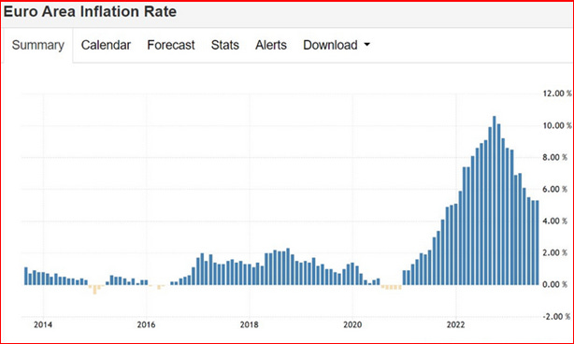Click the 2016 x-axis year label
This screenshot has width=574, height=344.
pos(146,324)
